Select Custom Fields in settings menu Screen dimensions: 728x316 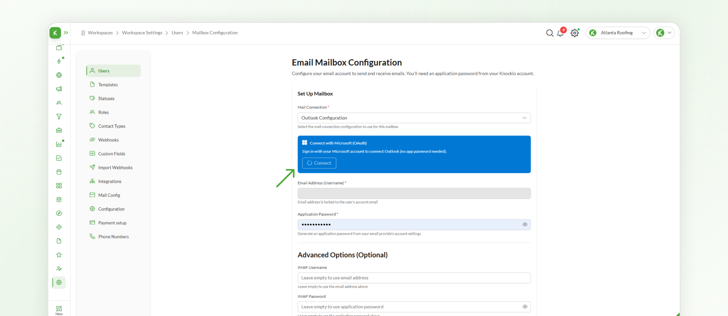(x=114, y=154)
